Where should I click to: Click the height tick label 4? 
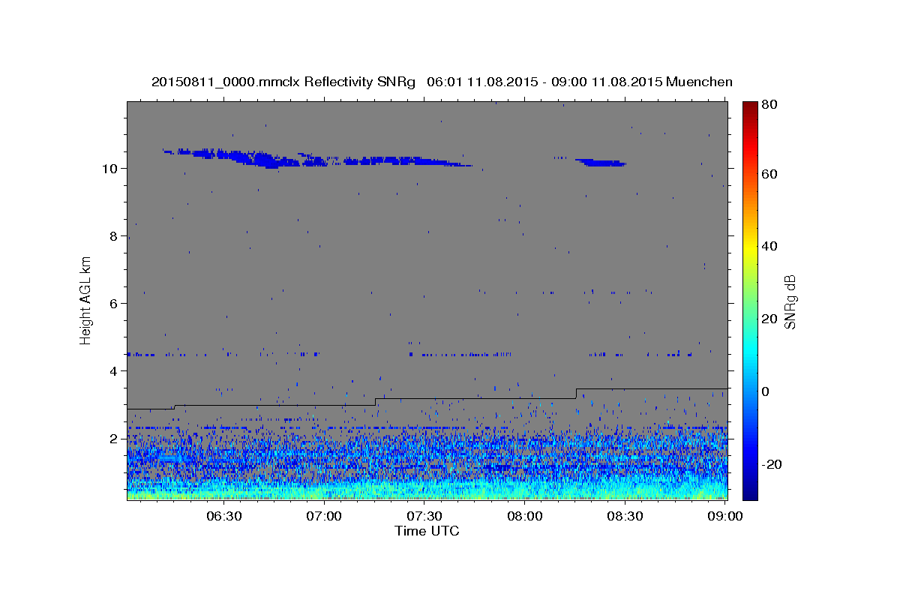tap(112, 370)
